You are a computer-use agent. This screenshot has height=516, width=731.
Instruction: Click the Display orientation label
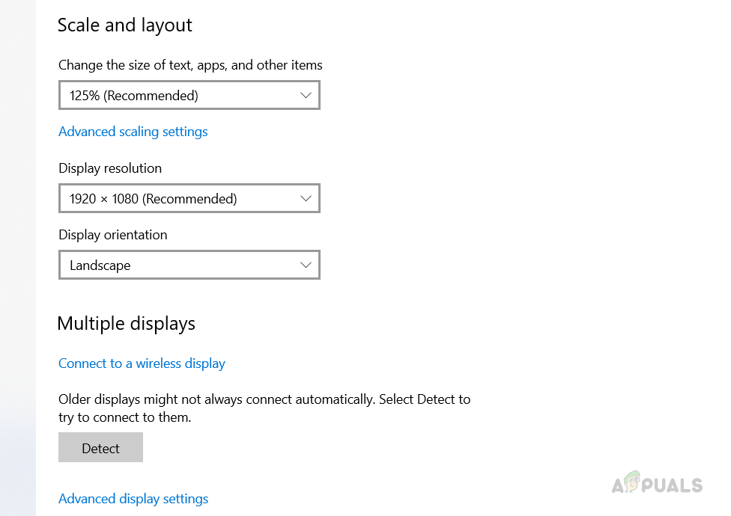pyautogui.click(x=113, y=235)
